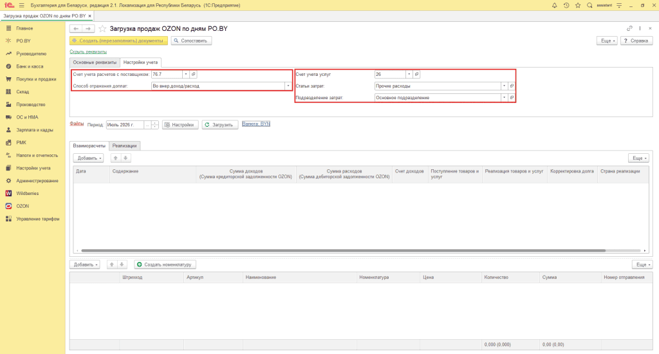Move row up in Взаиморасчеты table toolbar
The image size is (659, 354).
coord(116,158)
